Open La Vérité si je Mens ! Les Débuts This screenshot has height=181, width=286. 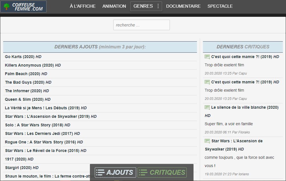[46, 108]
